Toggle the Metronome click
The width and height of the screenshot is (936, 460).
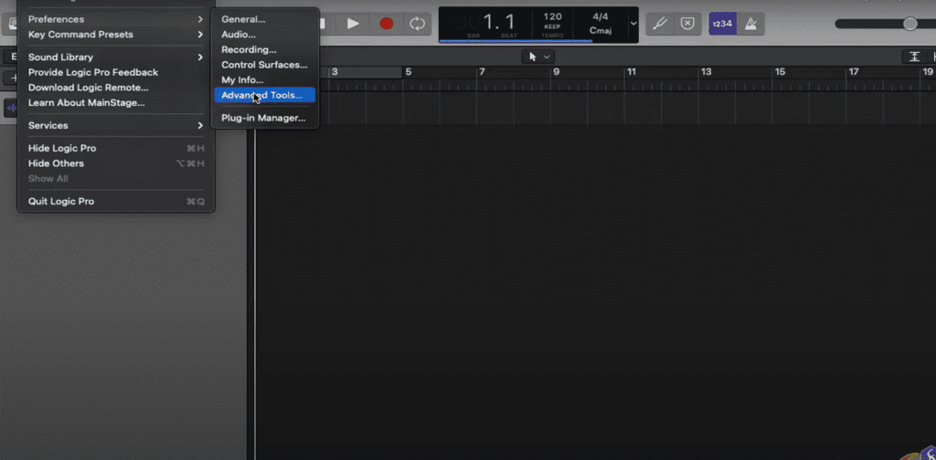(751, 23)
